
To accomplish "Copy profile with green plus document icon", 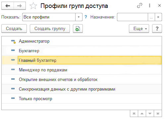I will point(78,28).
